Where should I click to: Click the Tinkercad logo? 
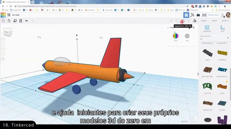tap(3, 15)
